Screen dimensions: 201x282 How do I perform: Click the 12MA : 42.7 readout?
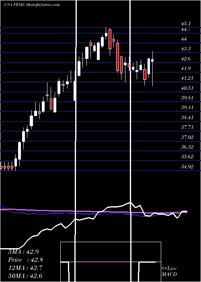click(x=25, y=268)
